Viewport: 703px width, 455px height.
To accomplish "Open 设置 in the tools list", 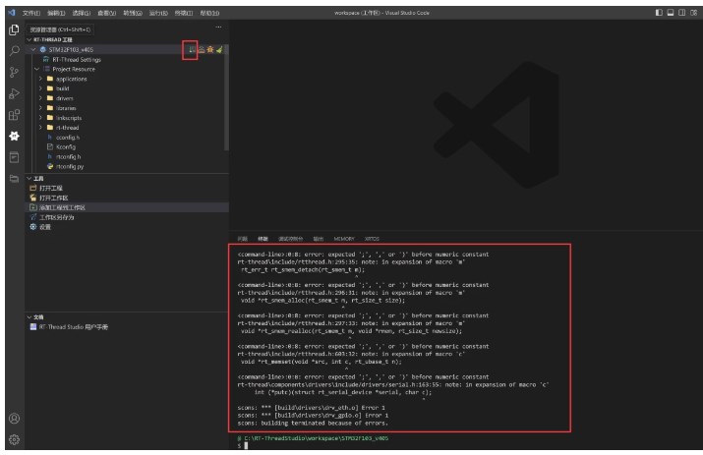I will 45,227.
